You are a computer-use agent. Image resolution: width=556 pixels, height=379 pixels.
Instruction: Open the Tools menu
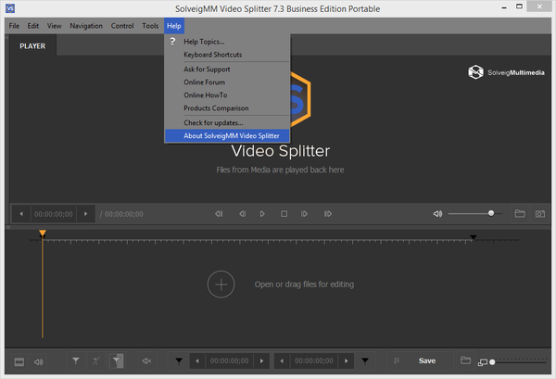coord(150,26)
